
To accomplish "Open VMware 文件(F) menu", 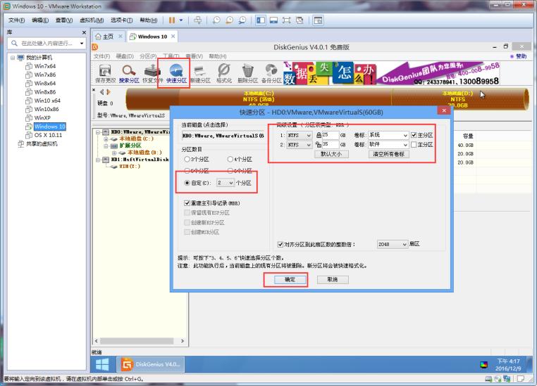I will [x=16, y=20].
